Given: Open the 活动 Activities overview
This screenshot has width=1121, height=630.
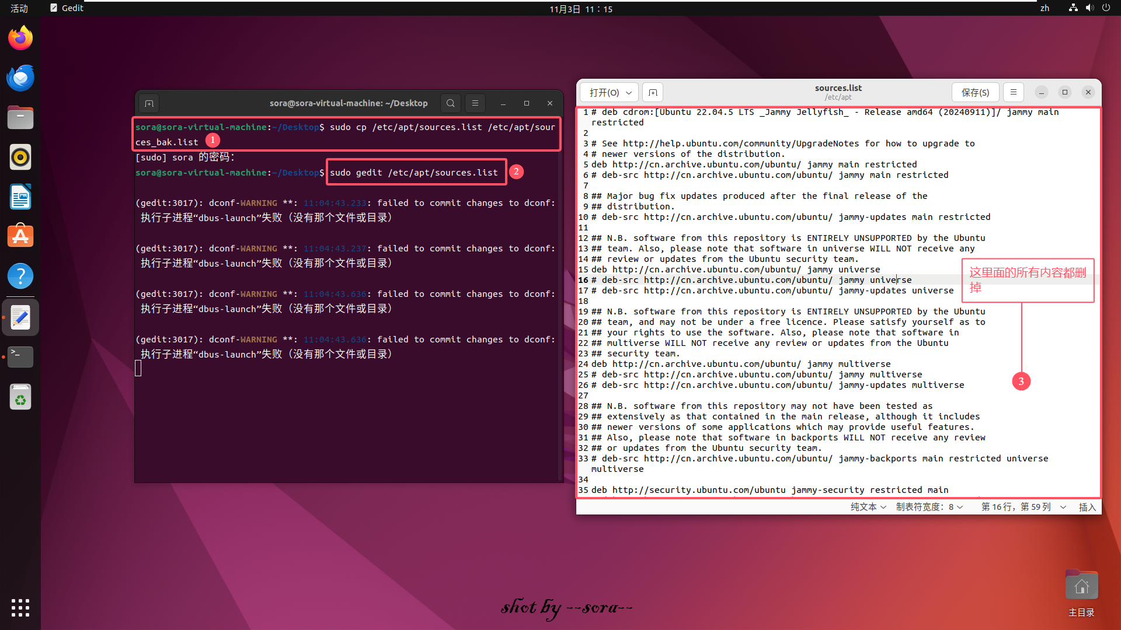Looking at the screenshot, I should coord(19,8).
